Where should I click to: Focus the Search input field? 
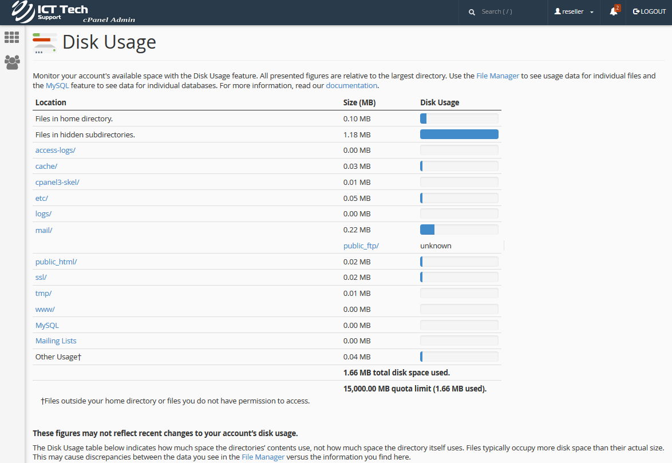509,11
